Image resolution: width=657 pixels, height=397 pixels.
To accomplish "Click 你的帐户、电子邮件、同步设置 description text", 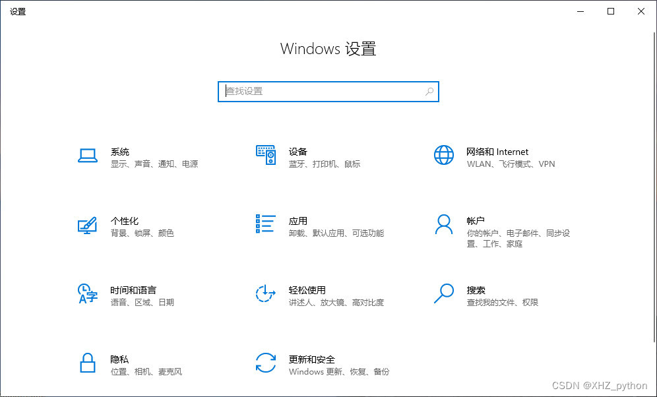I will point(518,238).
